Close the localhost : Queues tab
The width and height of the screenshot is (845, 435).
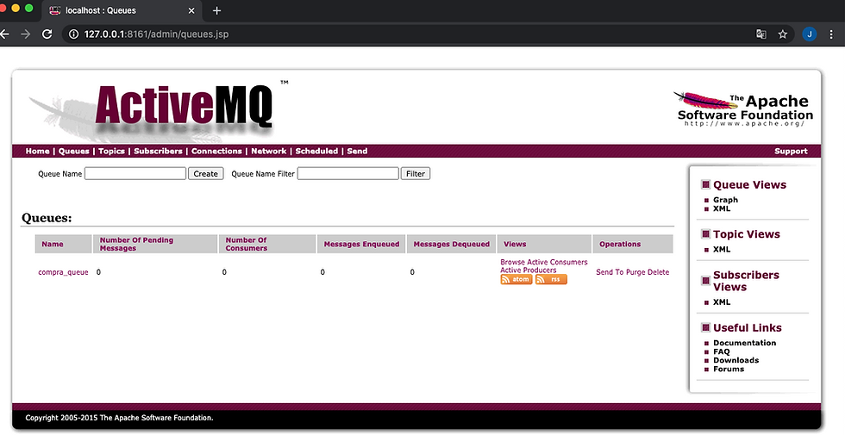click(191, 10)
